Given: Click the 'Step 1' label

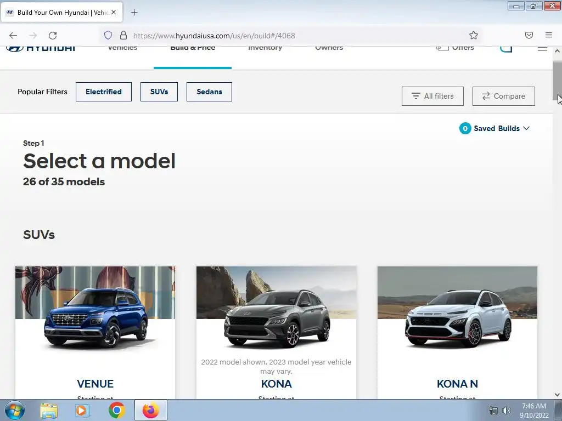Looking at the screenshot, I should point(33,143).
